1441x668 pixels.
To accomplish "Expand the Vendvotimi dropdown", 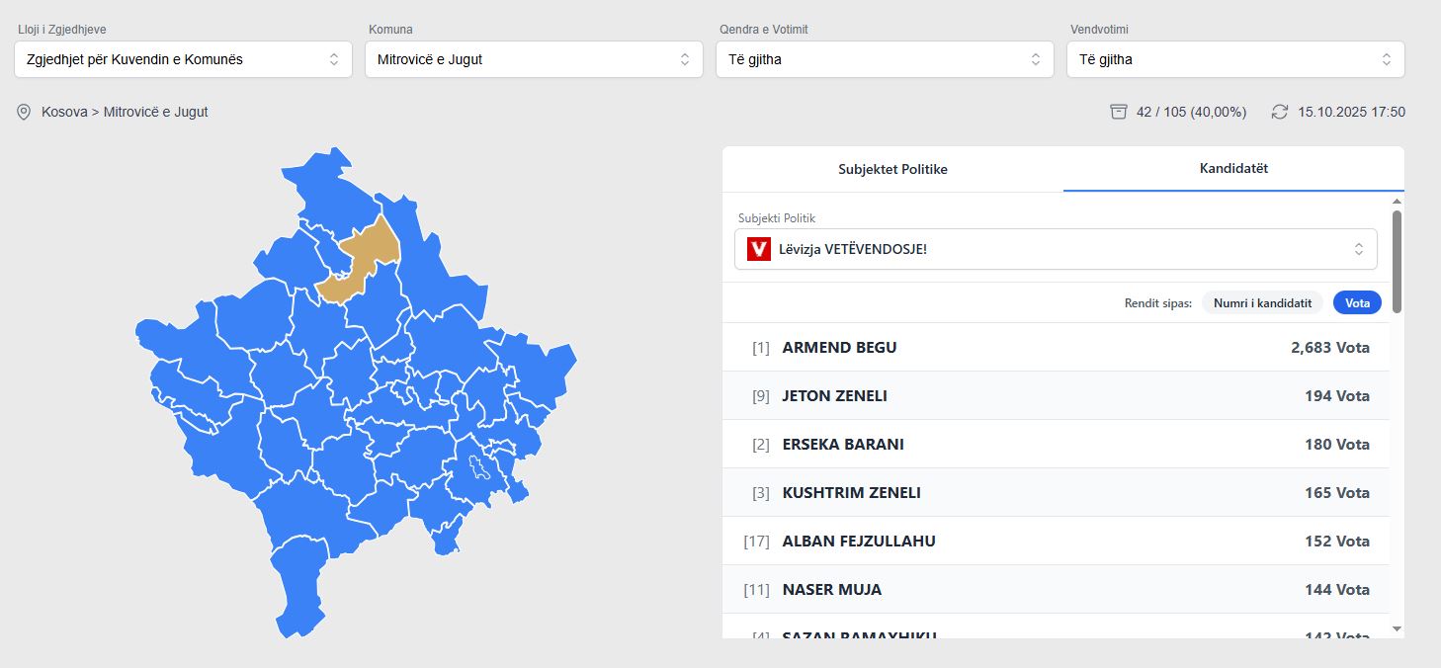I will tap(1235, 59).
